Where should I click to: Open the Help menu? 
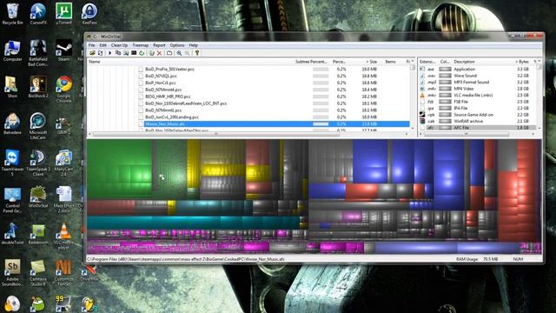pyautogui.click(x=193, y=45)
